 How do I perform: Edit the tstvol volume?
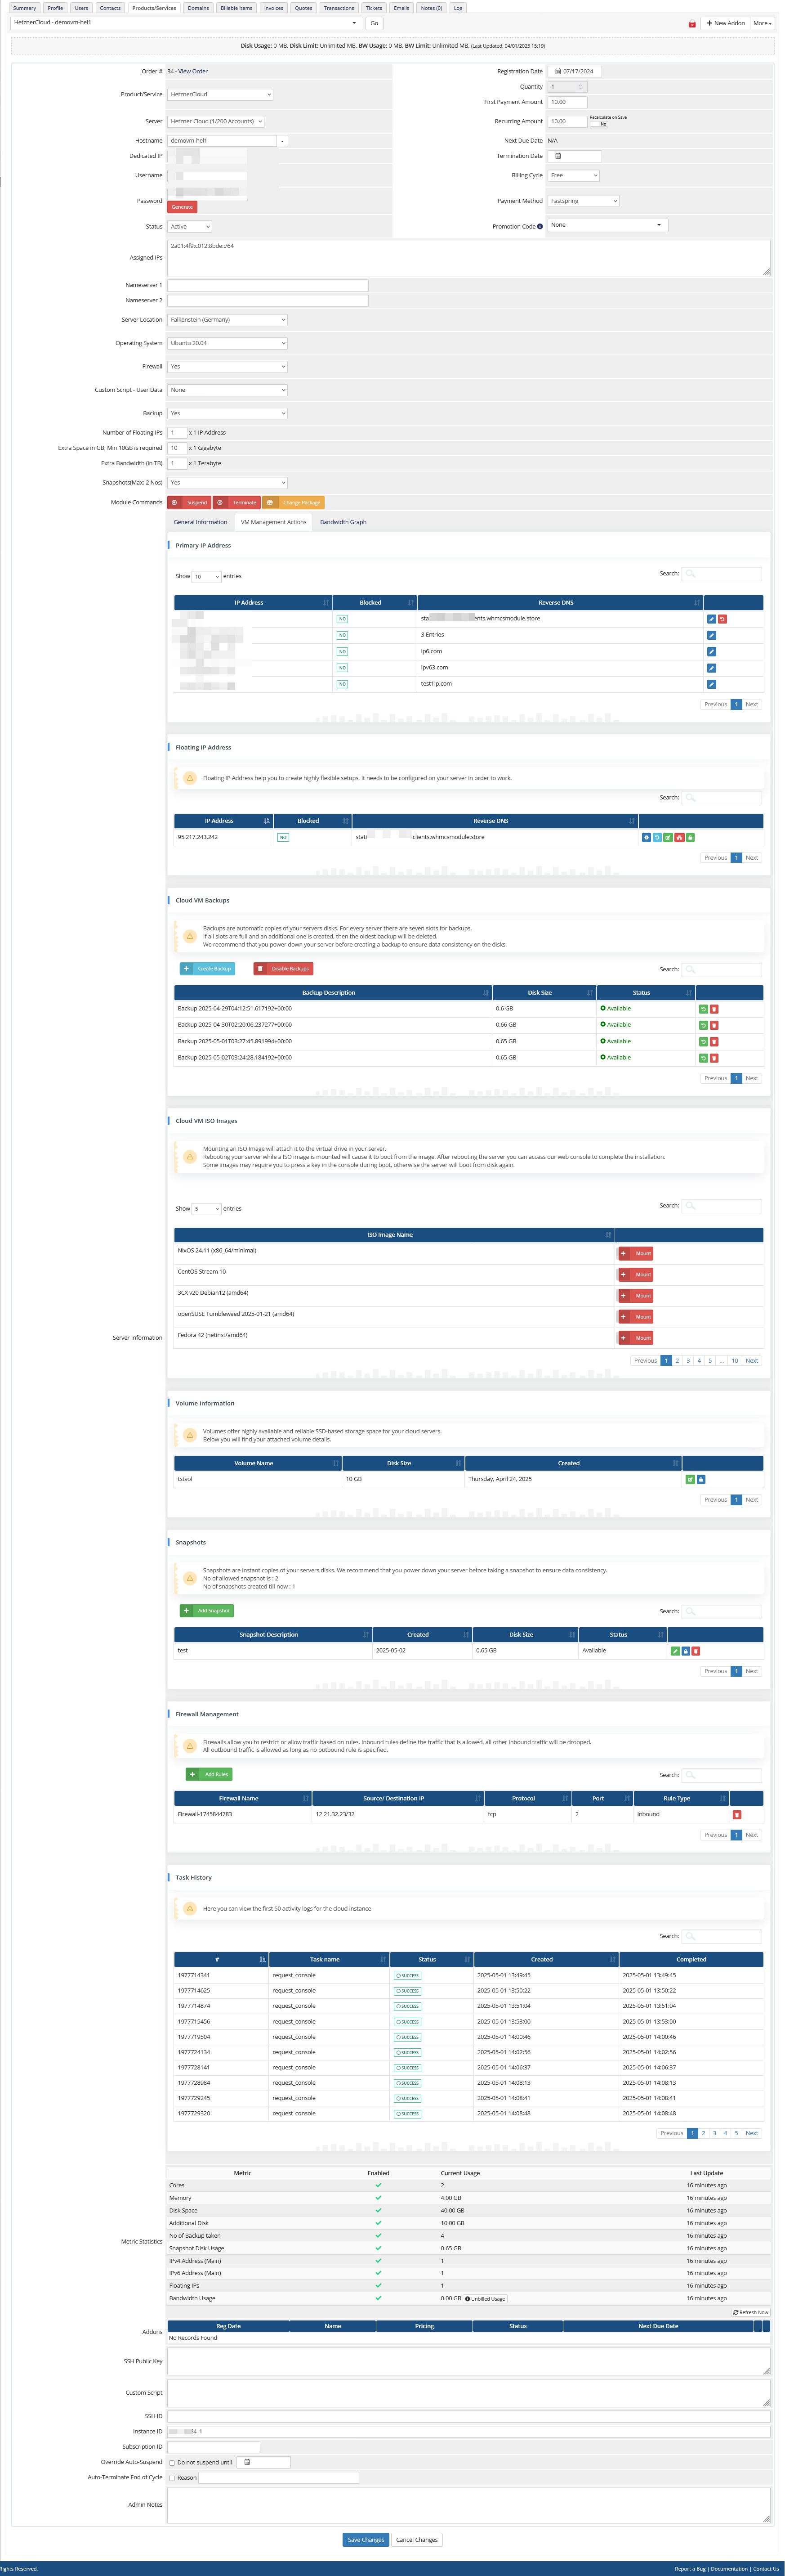pos(690,1479)
